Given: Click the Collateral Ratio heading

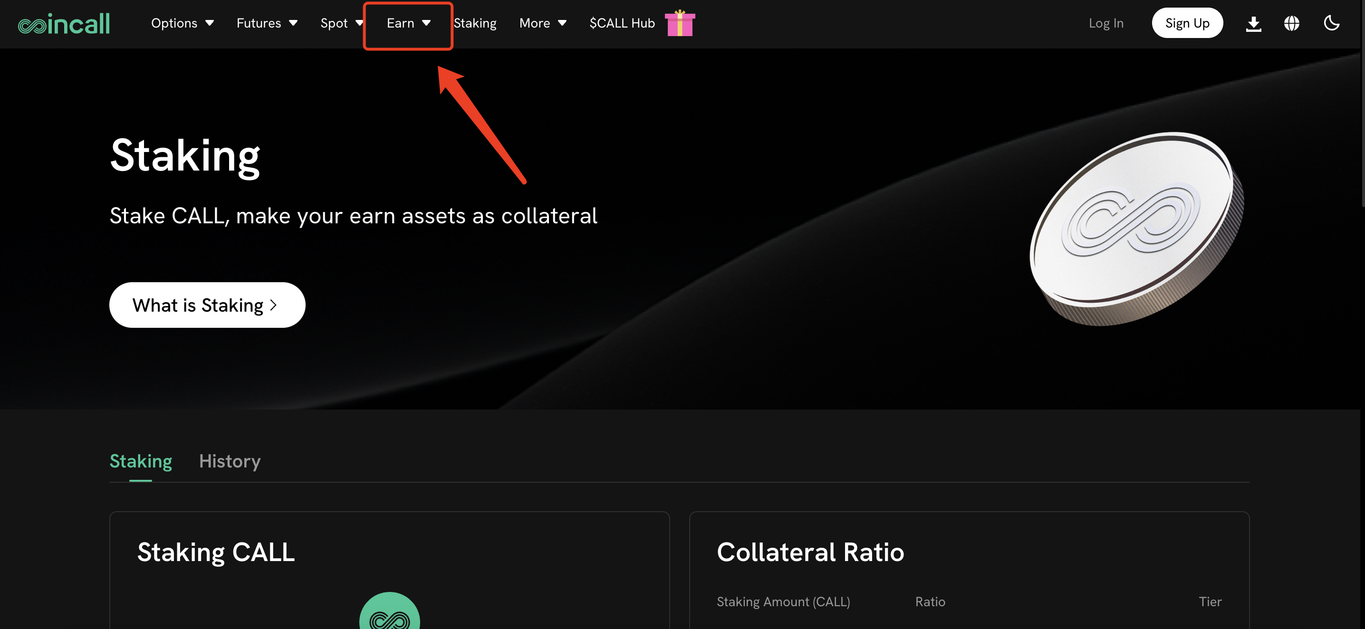Looking at the screenshot, I should pyautogui.click(x=810, y=552).
